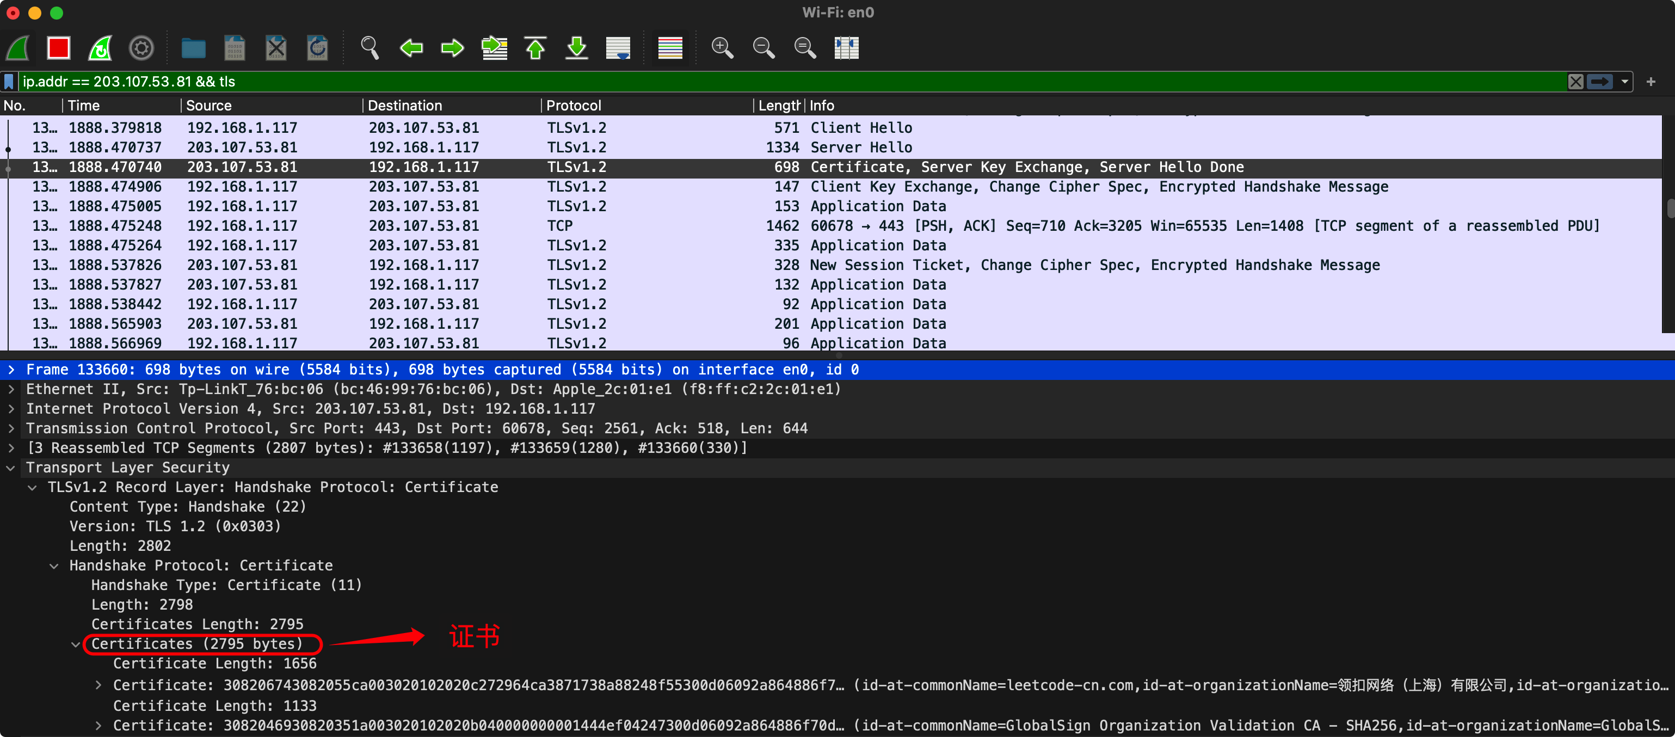Image resolution: width=1675 pixels, height=737 pixels.
Task: Sort by the No. column header
Action: tap(30, 106)
